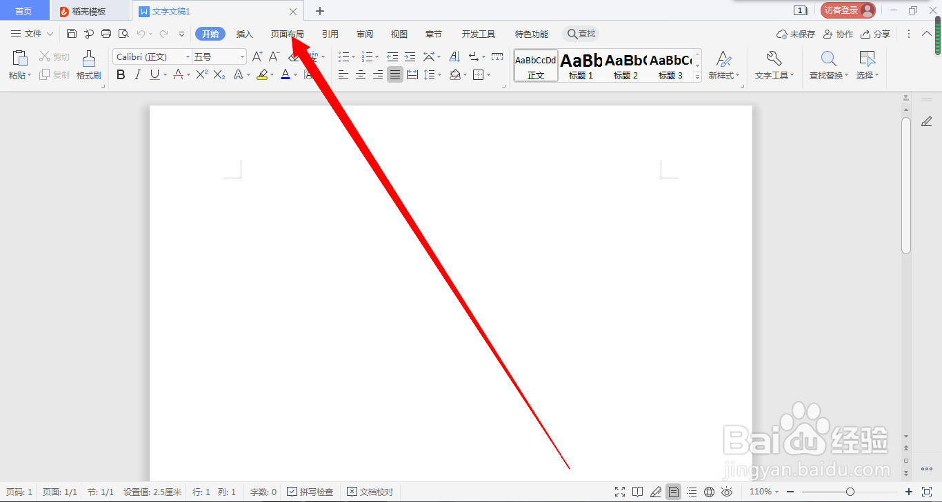Click the yellow highlight color swatch

pos(262,74)
